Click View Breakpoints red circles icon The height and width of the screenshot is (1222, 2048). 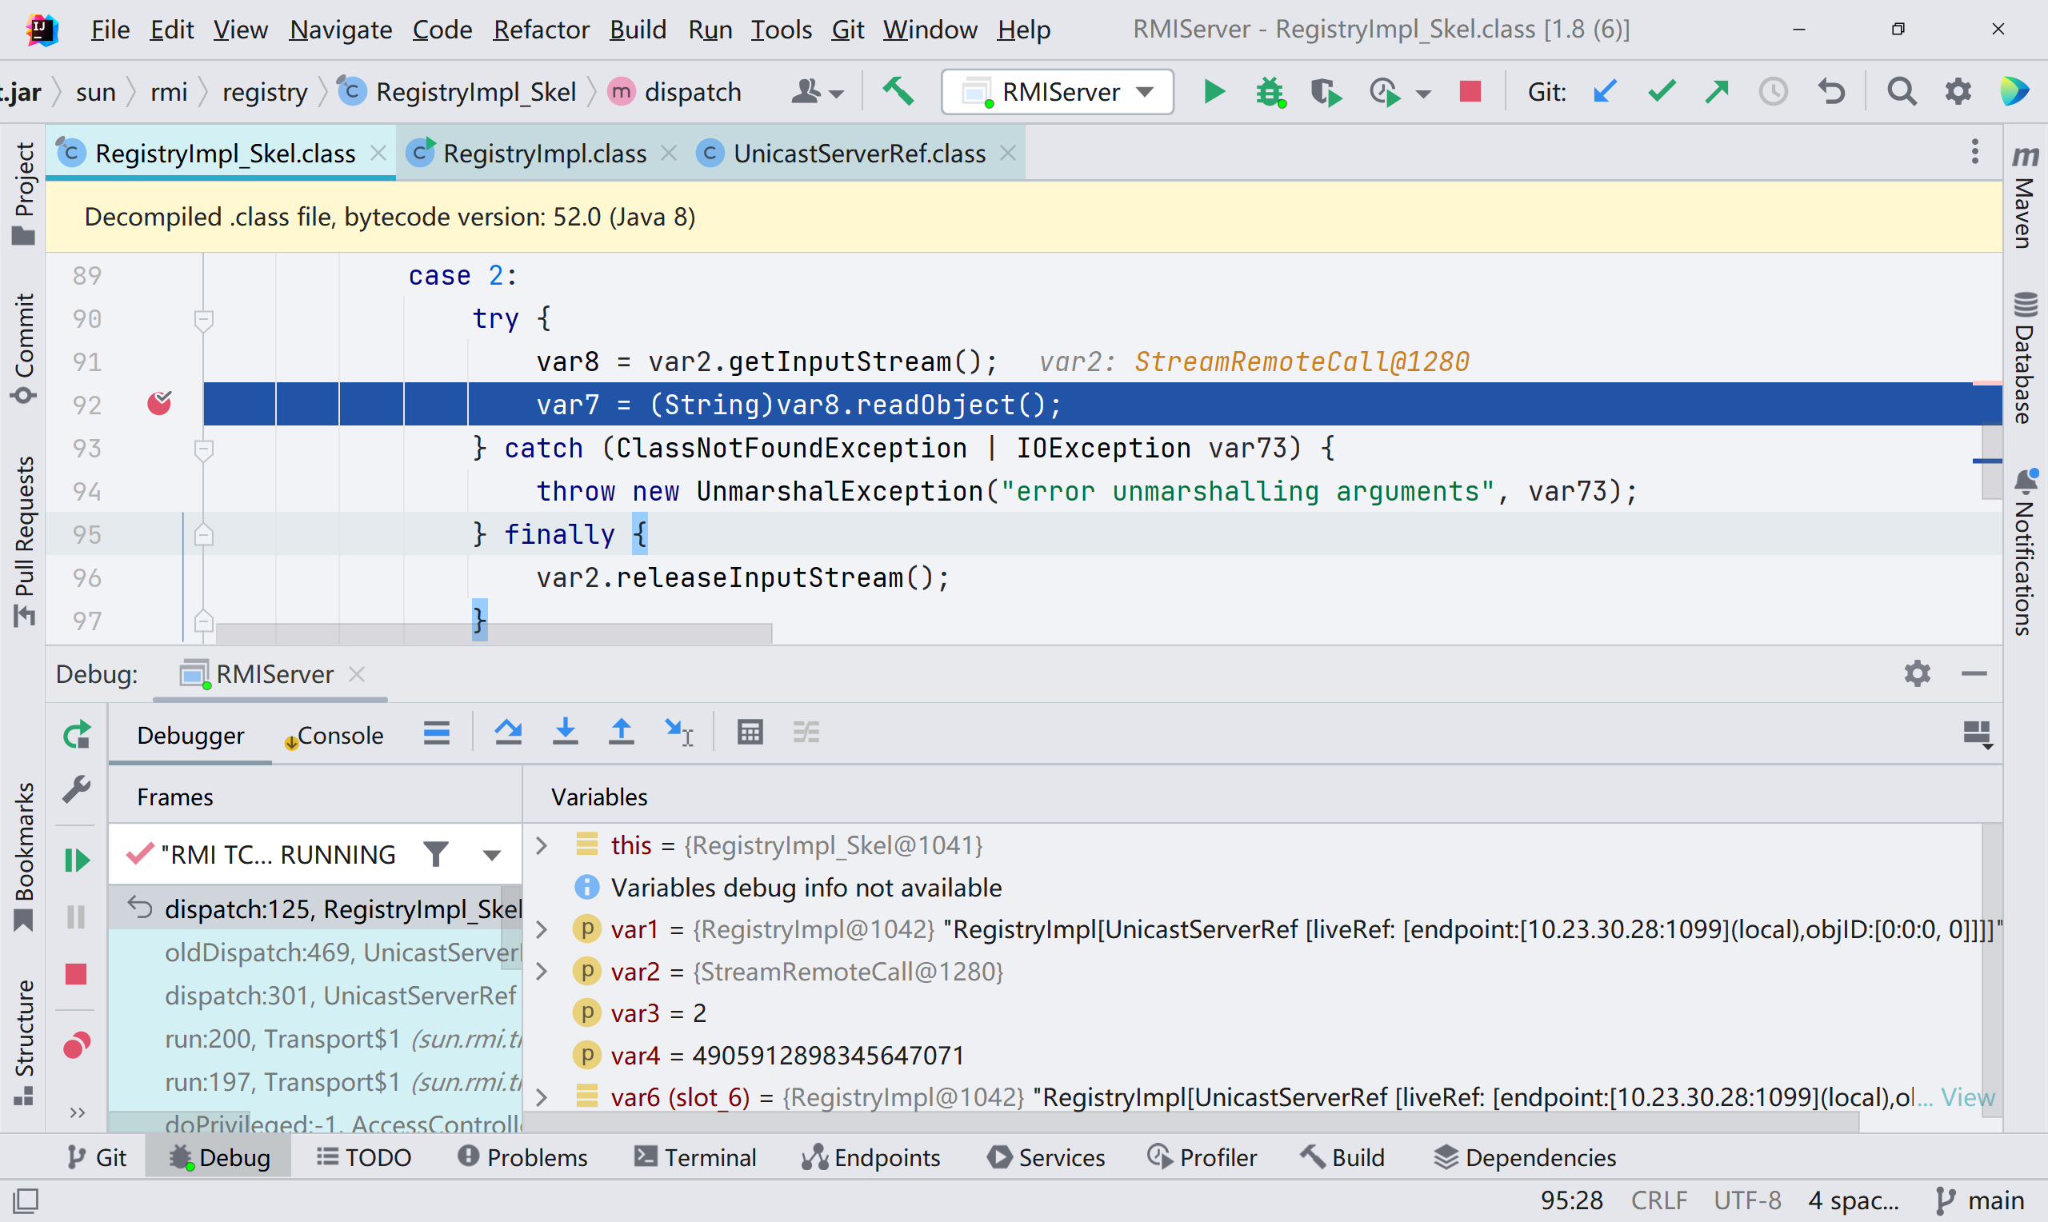[x=77, y=1046]
